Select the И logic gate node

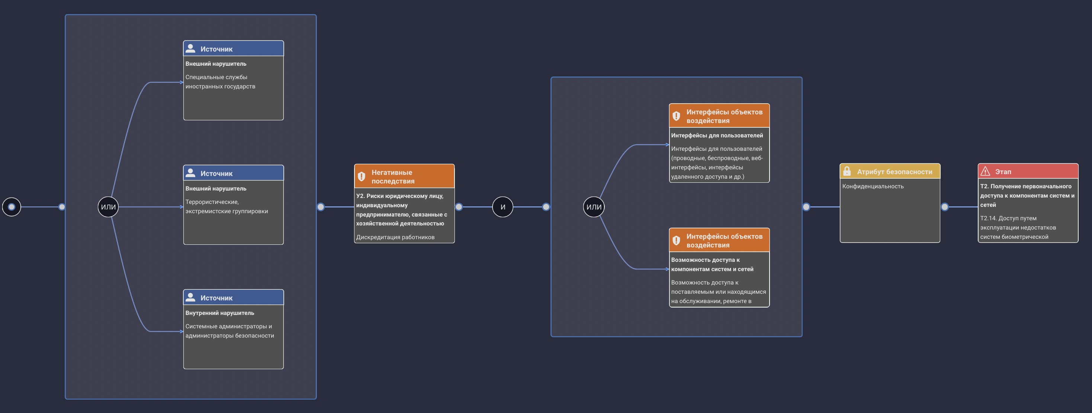tap(502, 207)
